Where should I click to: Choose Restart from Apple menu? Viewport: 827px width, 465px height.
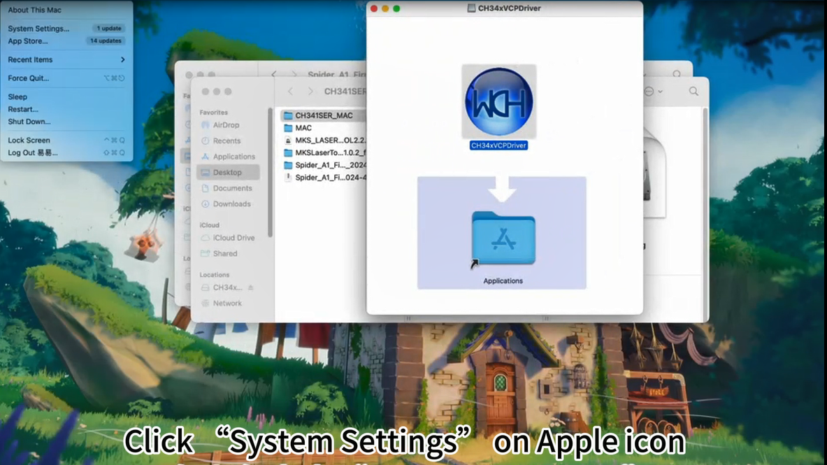click(x=22, y=109)
